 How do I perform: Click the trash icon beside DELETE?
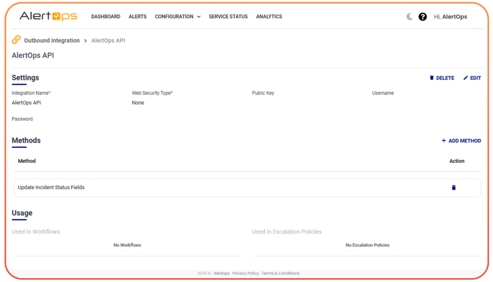point(432,77)
